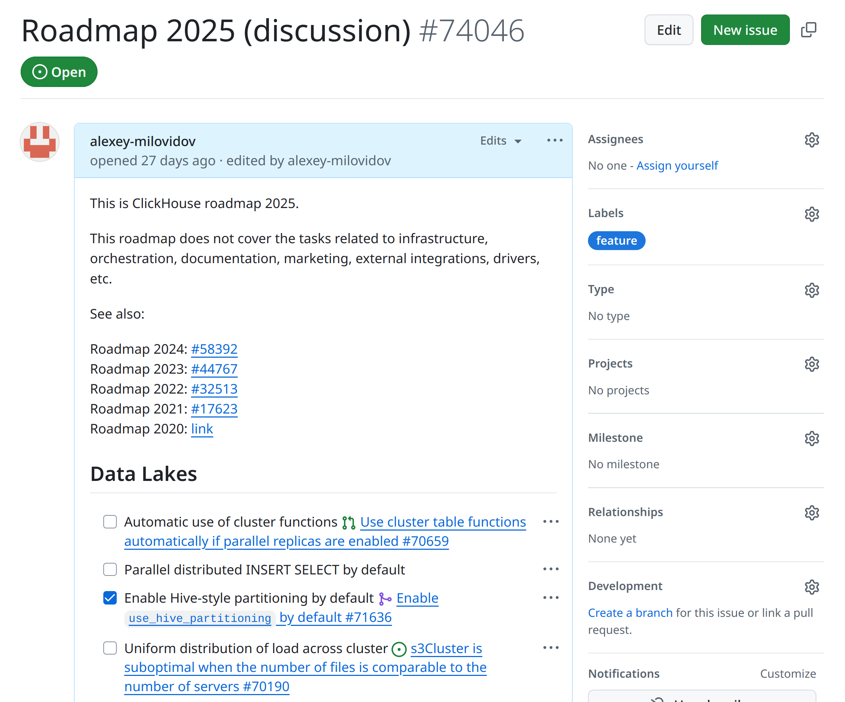Screen dimensions: 845x702
Task: Click Milestone section heading
Action: [615, 438]
